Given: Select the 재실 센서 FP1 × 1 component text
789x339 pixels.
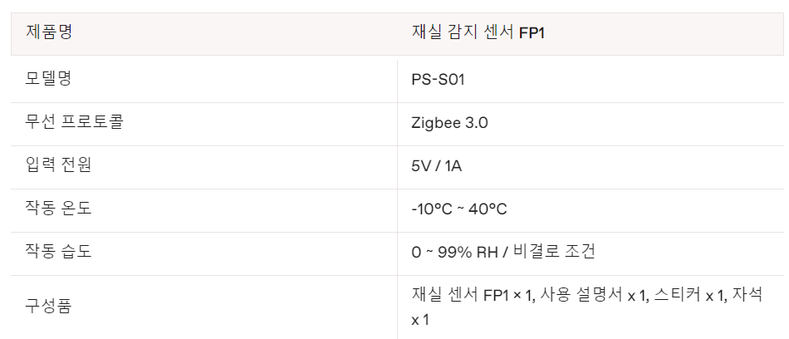Looking at the screenshot, I should click(x=471, y=295).
